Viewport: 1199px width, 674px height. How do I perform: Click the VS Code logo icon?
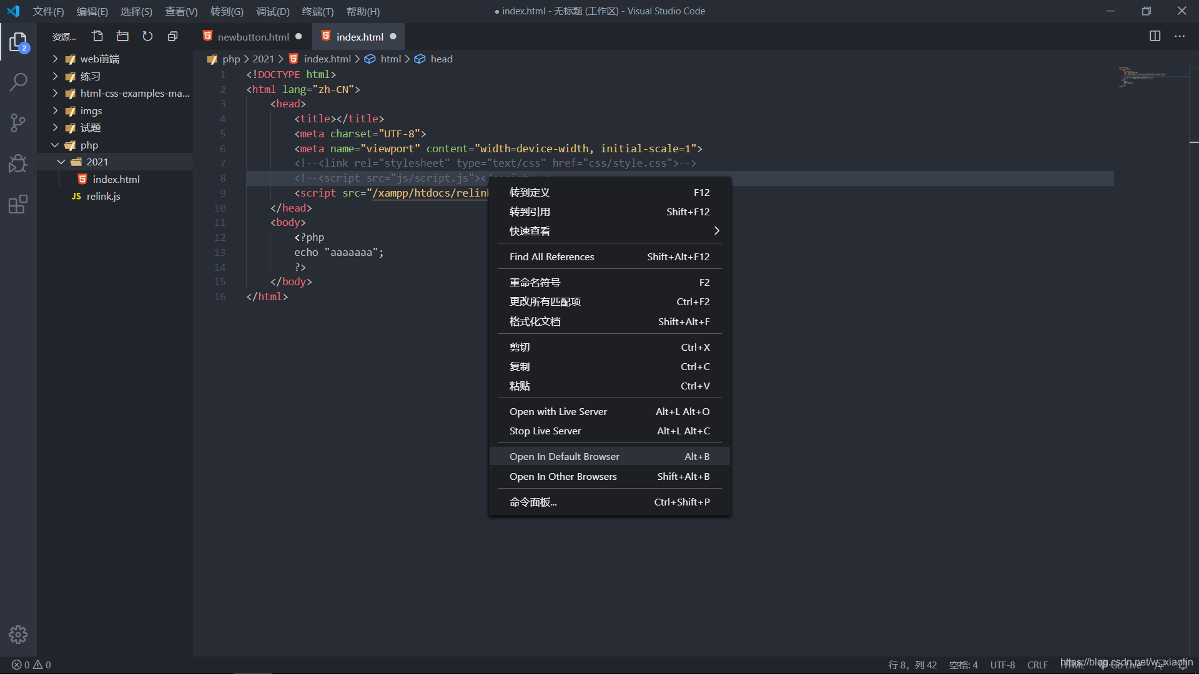click(13, 11)
